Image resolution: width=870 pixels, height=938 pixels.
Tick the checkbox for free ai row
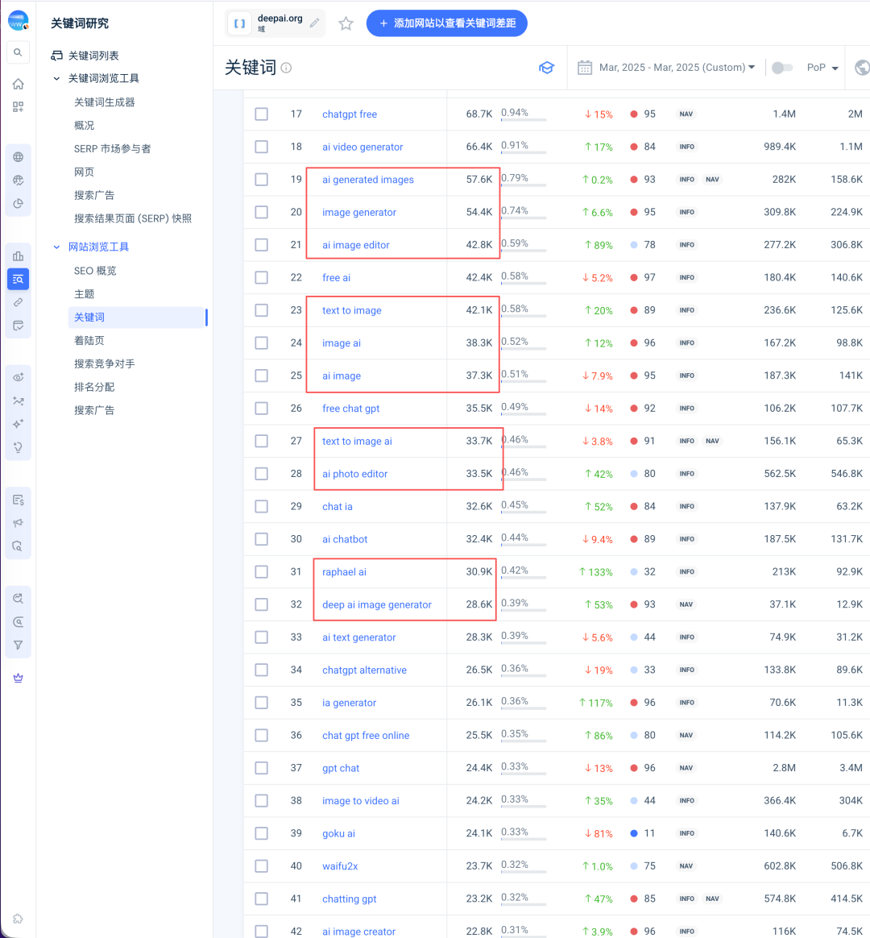pyautogui.click(x=261, y=277)
